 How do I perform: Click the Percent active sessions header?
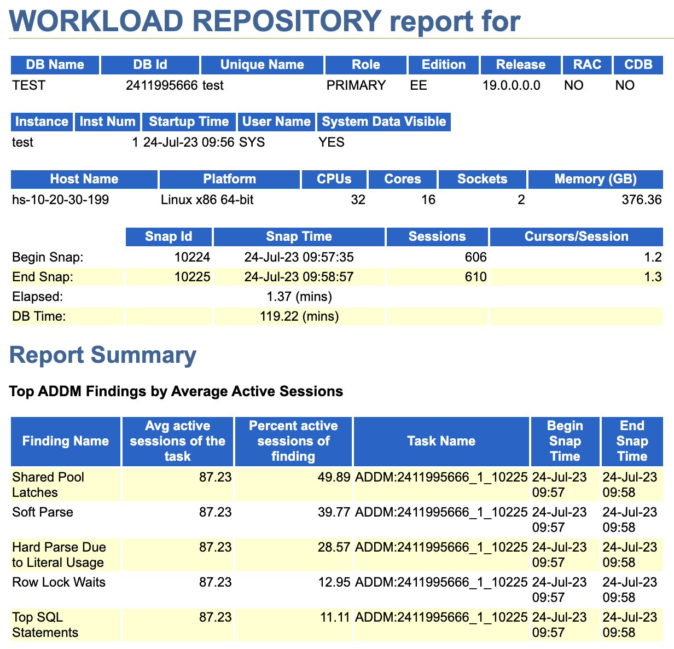point(293,441)
